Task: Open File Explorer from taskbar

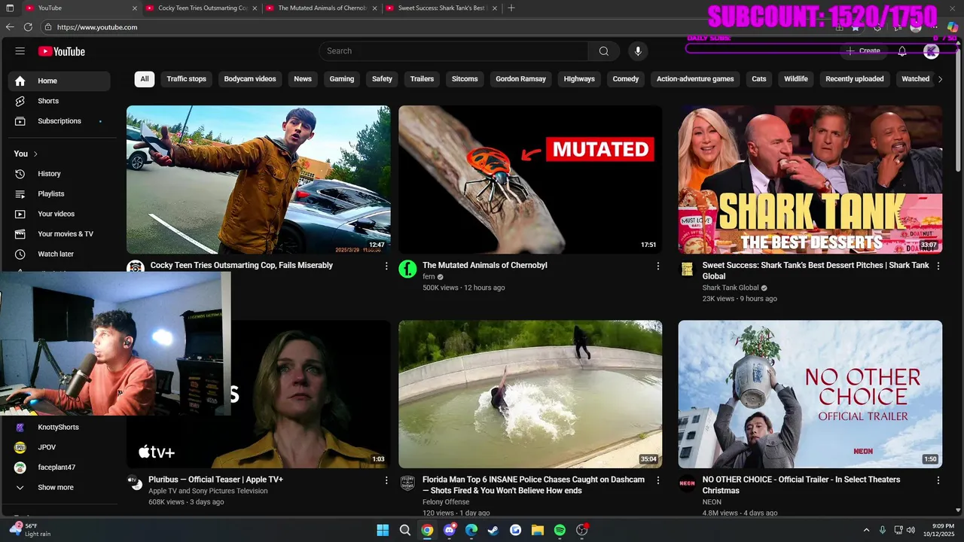Action: [x=538, y=530]
